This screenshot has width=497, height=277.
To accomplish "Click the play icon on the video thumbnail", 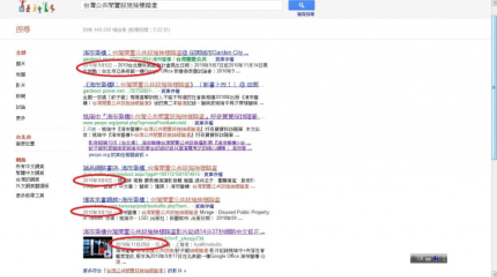I will [x=107, y=253].
